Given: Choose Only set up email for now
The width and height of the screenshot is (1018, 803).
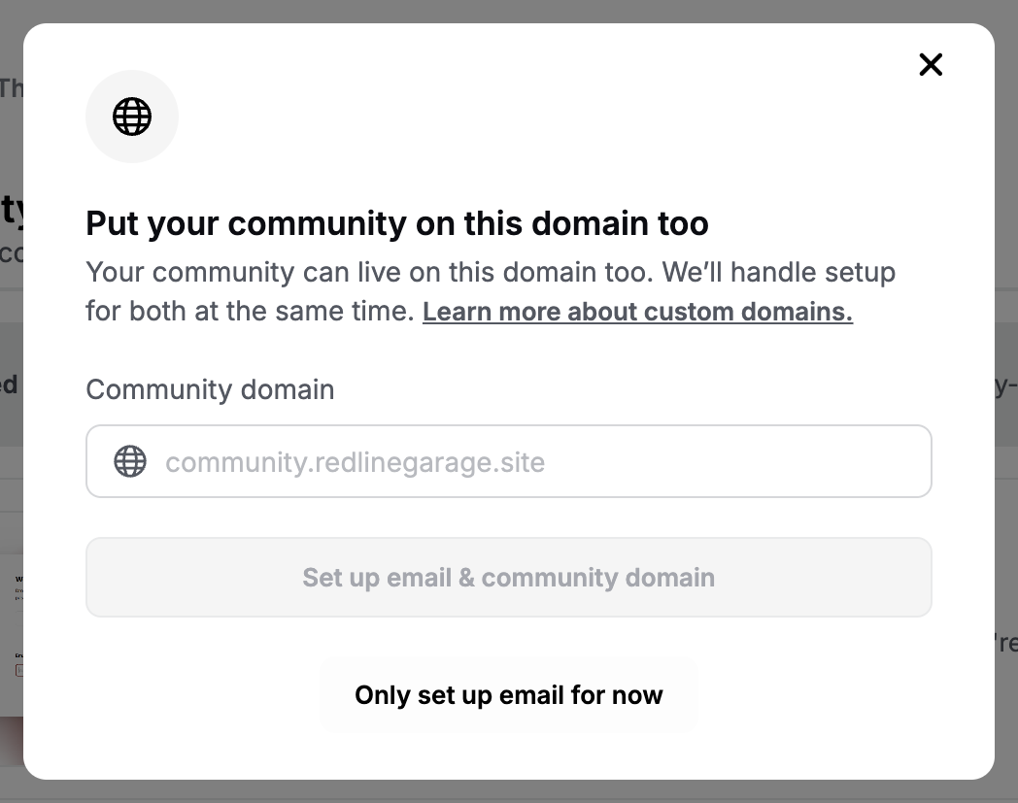Looking at the screenshot, I should pyautogui.click(x=508, y=694).
